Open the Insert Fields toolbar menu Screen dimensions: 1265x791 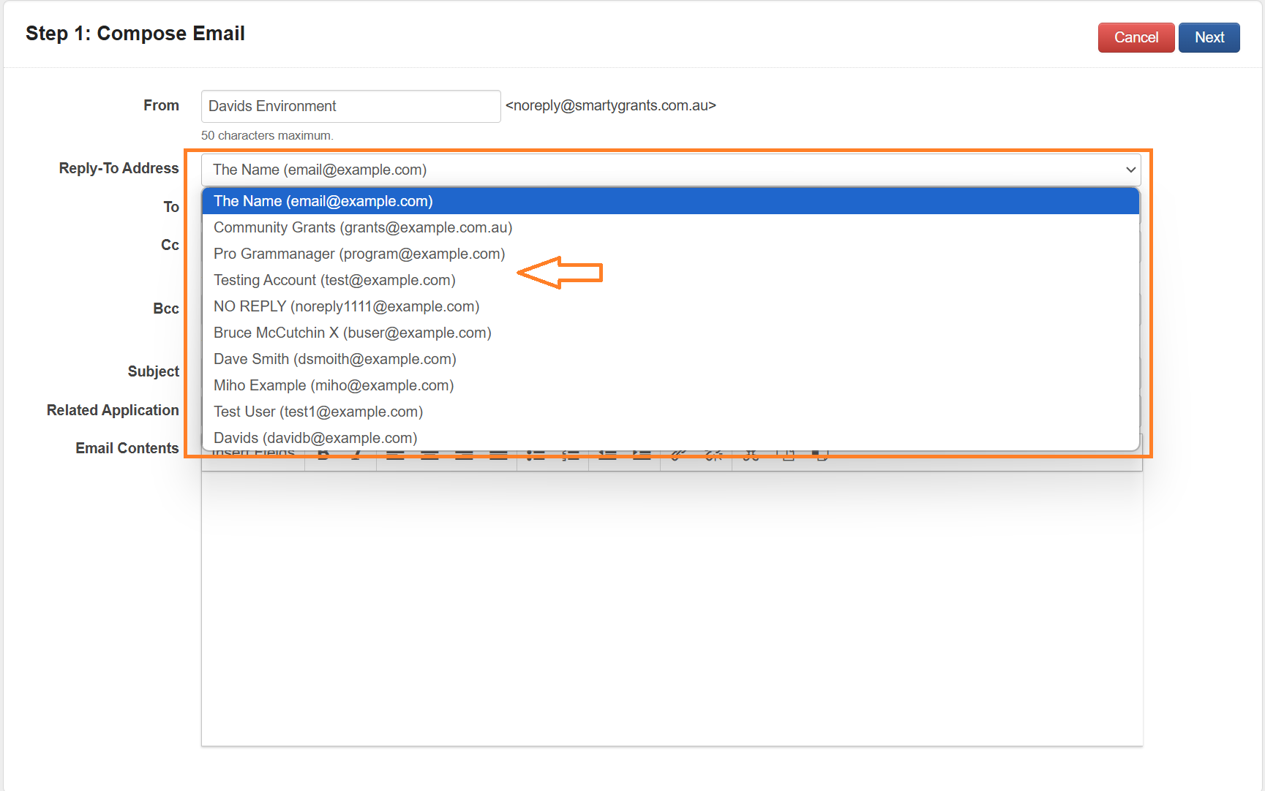pyautogui.click(x=253, y=455)
